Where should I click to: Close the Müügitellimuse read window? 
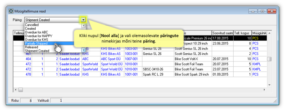[x=272, y=11]
